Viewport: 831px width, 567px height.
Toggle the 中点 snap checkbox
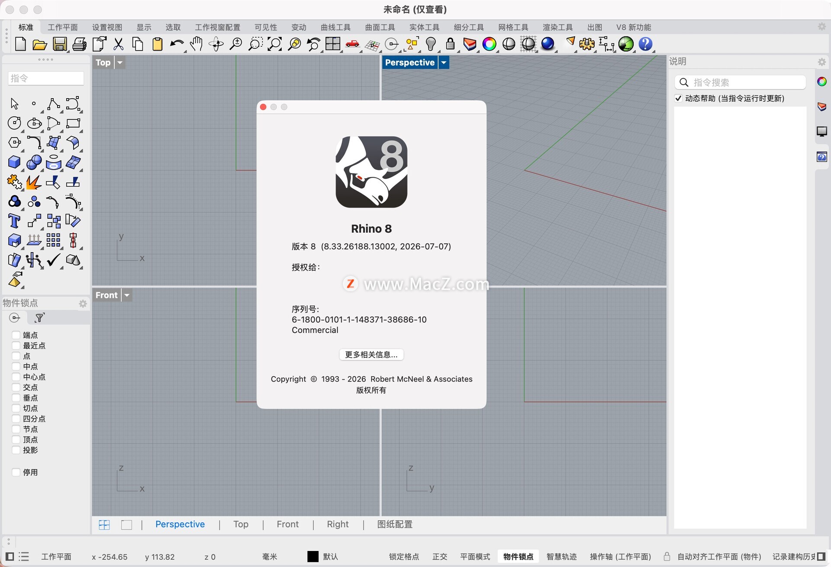click(x=16, y=366)
